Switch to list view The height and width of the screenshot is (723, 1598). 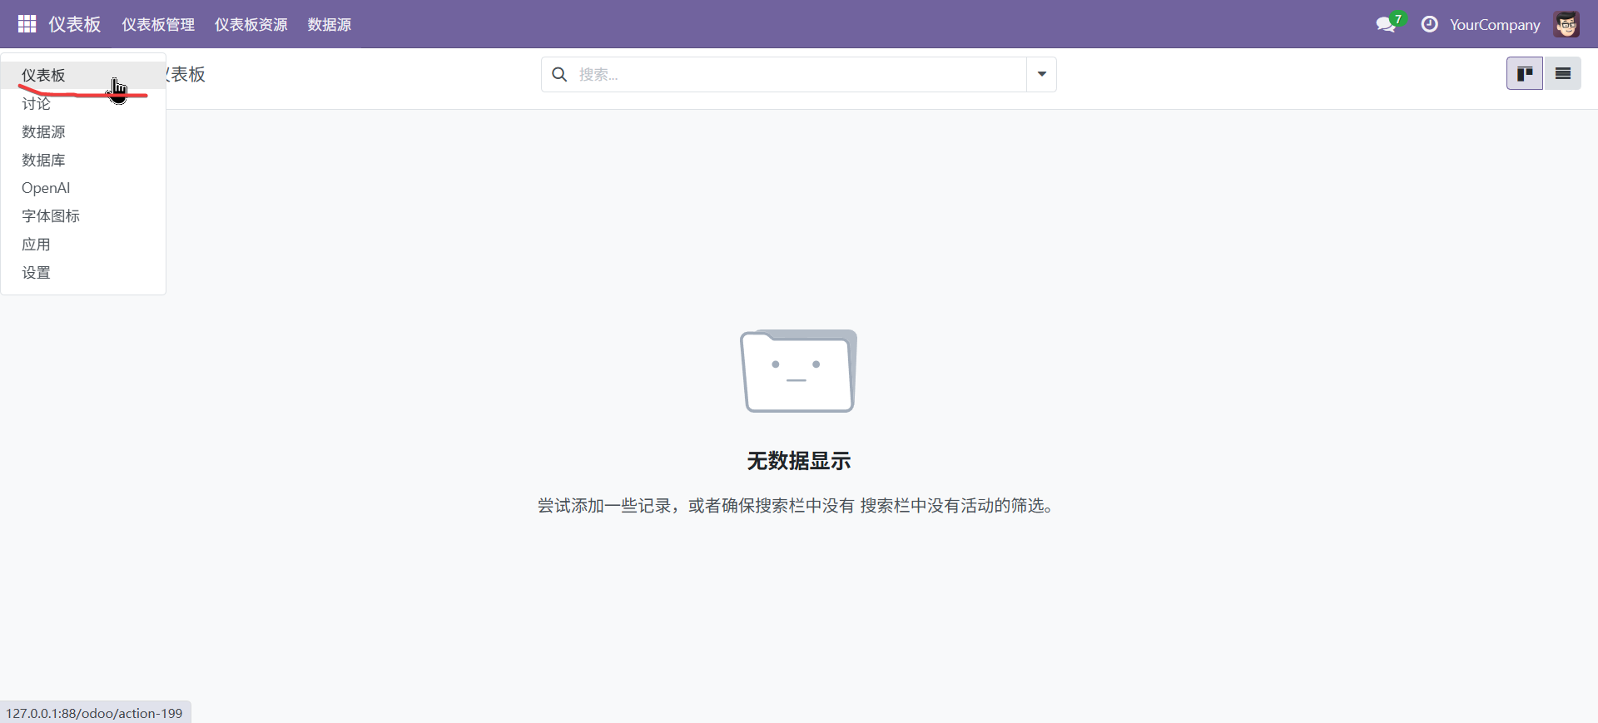(1562, 74)
